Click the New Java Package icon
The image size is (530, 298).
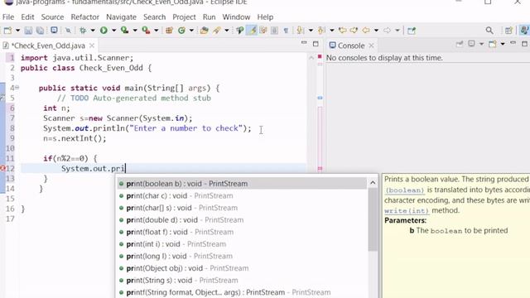[x=169, y=31]
